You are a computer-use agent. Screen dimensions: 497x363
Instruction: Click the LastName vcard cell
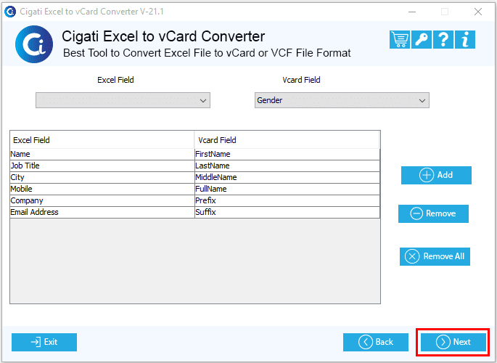click(287, 166)
